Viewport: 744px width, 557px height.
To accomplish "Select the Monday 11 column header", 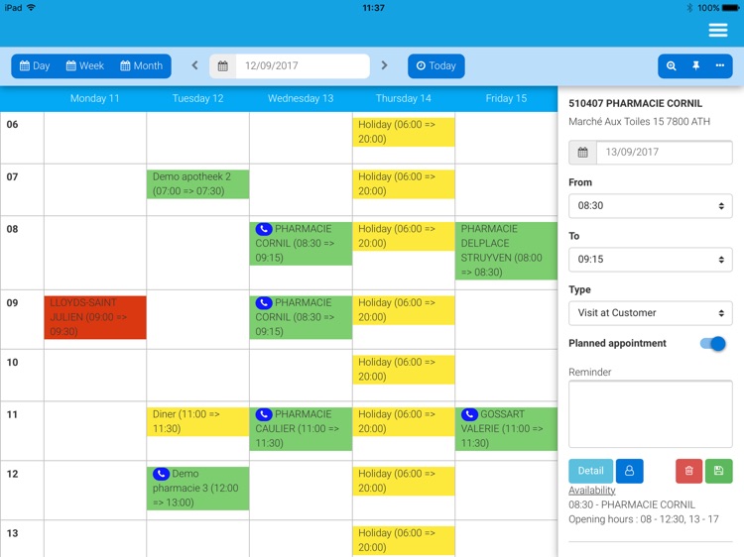I will (x=95, y=98).
